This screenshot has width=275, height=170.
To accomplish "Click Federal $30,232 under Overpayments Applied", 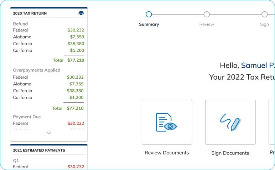I will [48, 77].
